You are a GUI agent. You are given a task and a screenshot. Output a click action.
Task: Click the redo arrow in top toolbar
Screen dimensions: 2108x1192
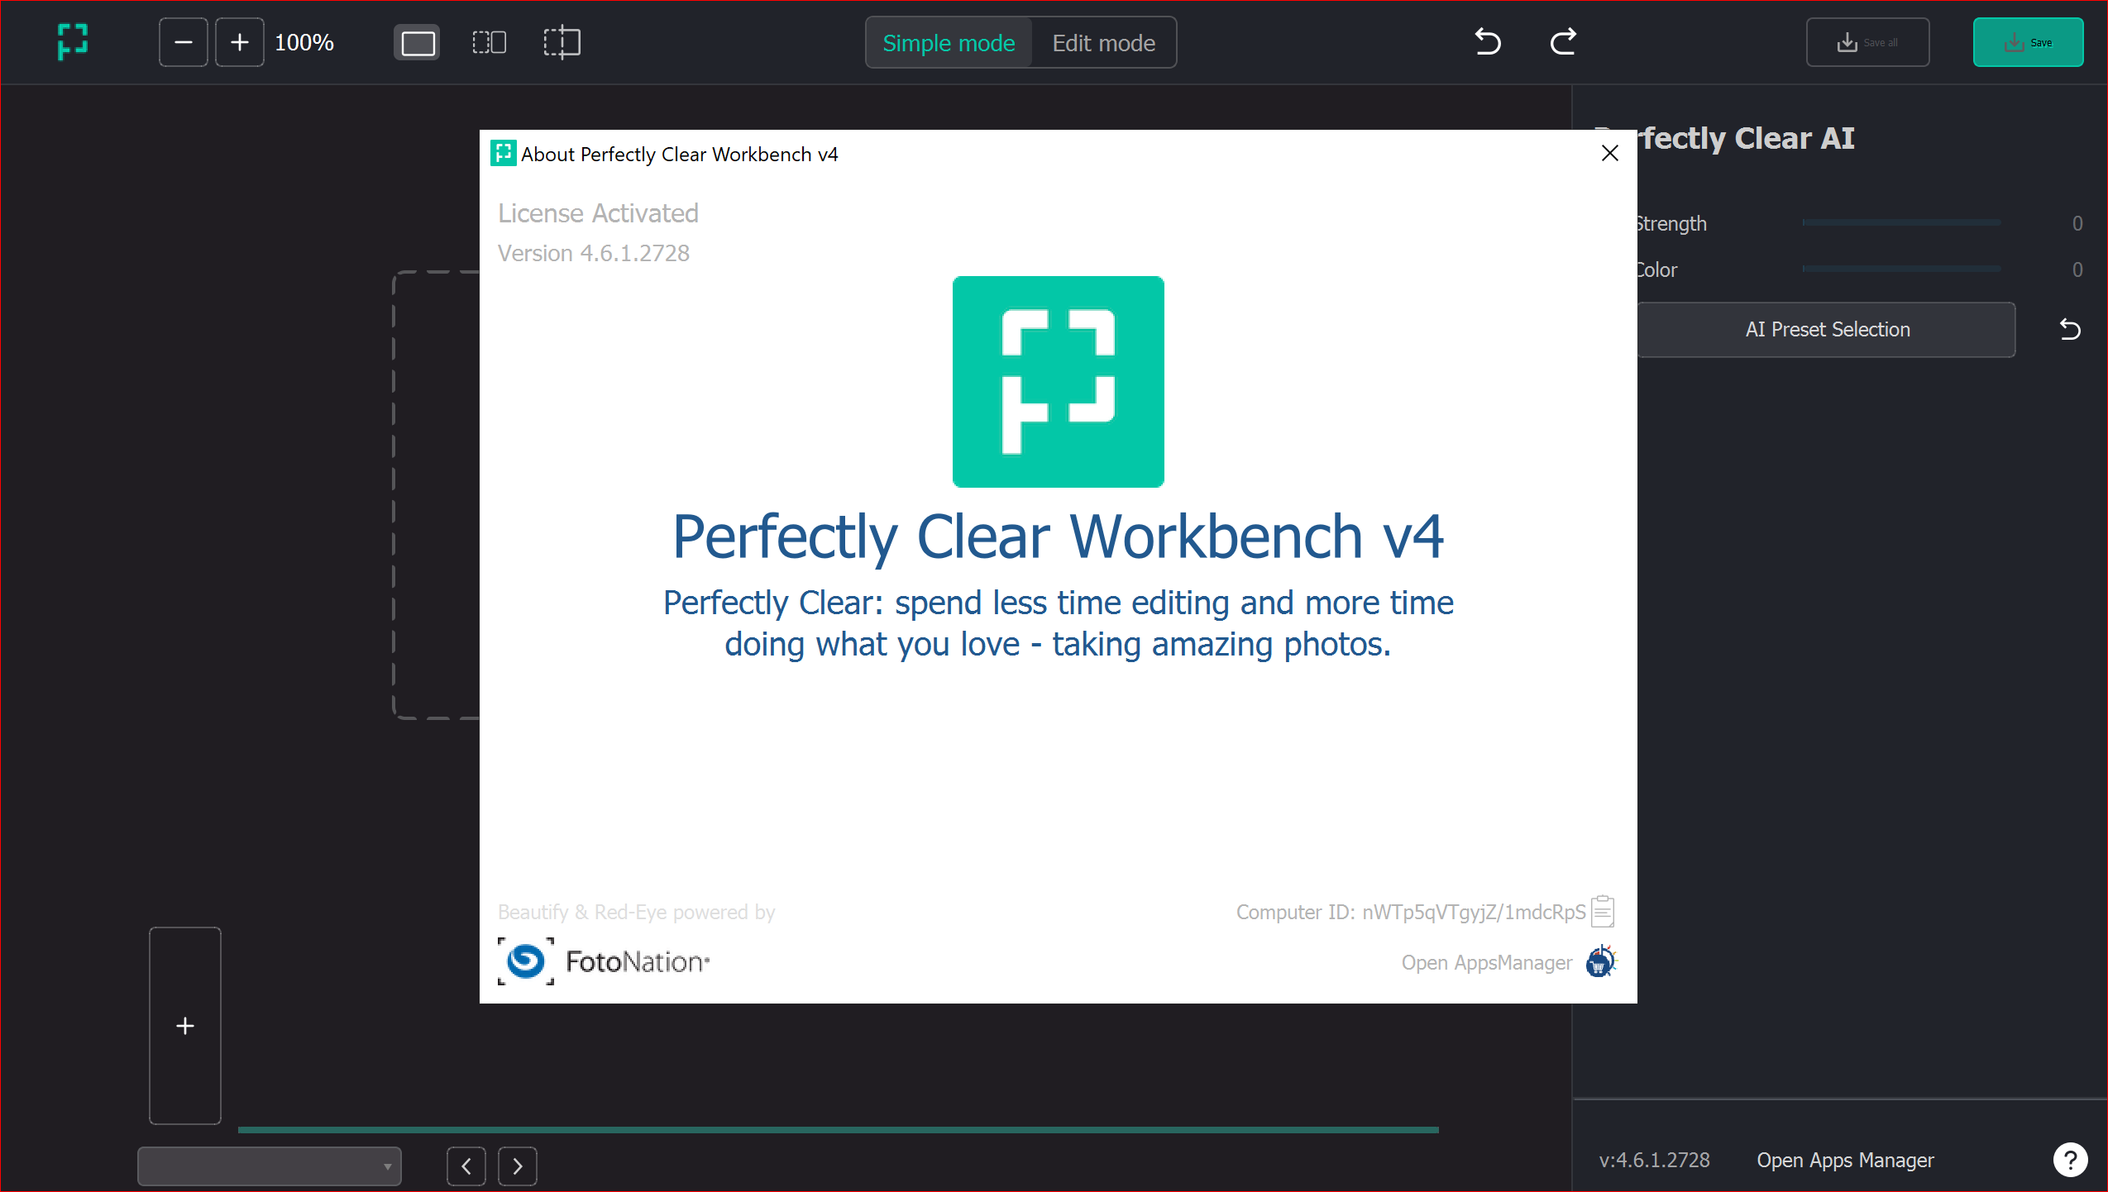click(1562, 41)
